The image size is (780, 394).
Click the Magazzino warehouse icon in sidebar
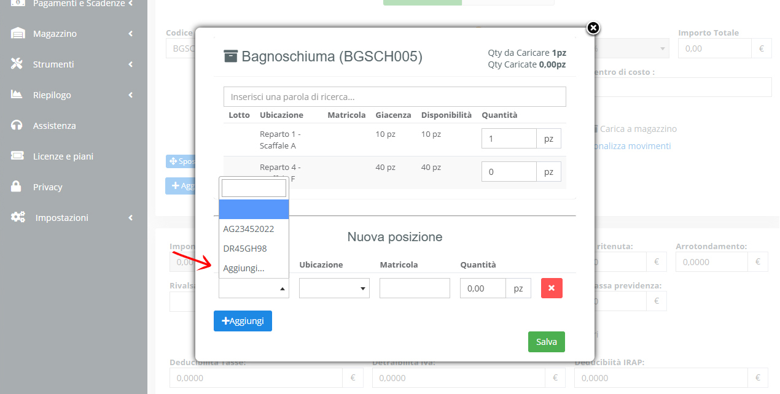(18, 34)
